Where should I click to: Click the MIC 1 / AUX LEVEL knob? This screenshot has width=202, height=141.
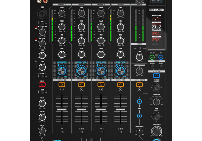pos(42,32)
